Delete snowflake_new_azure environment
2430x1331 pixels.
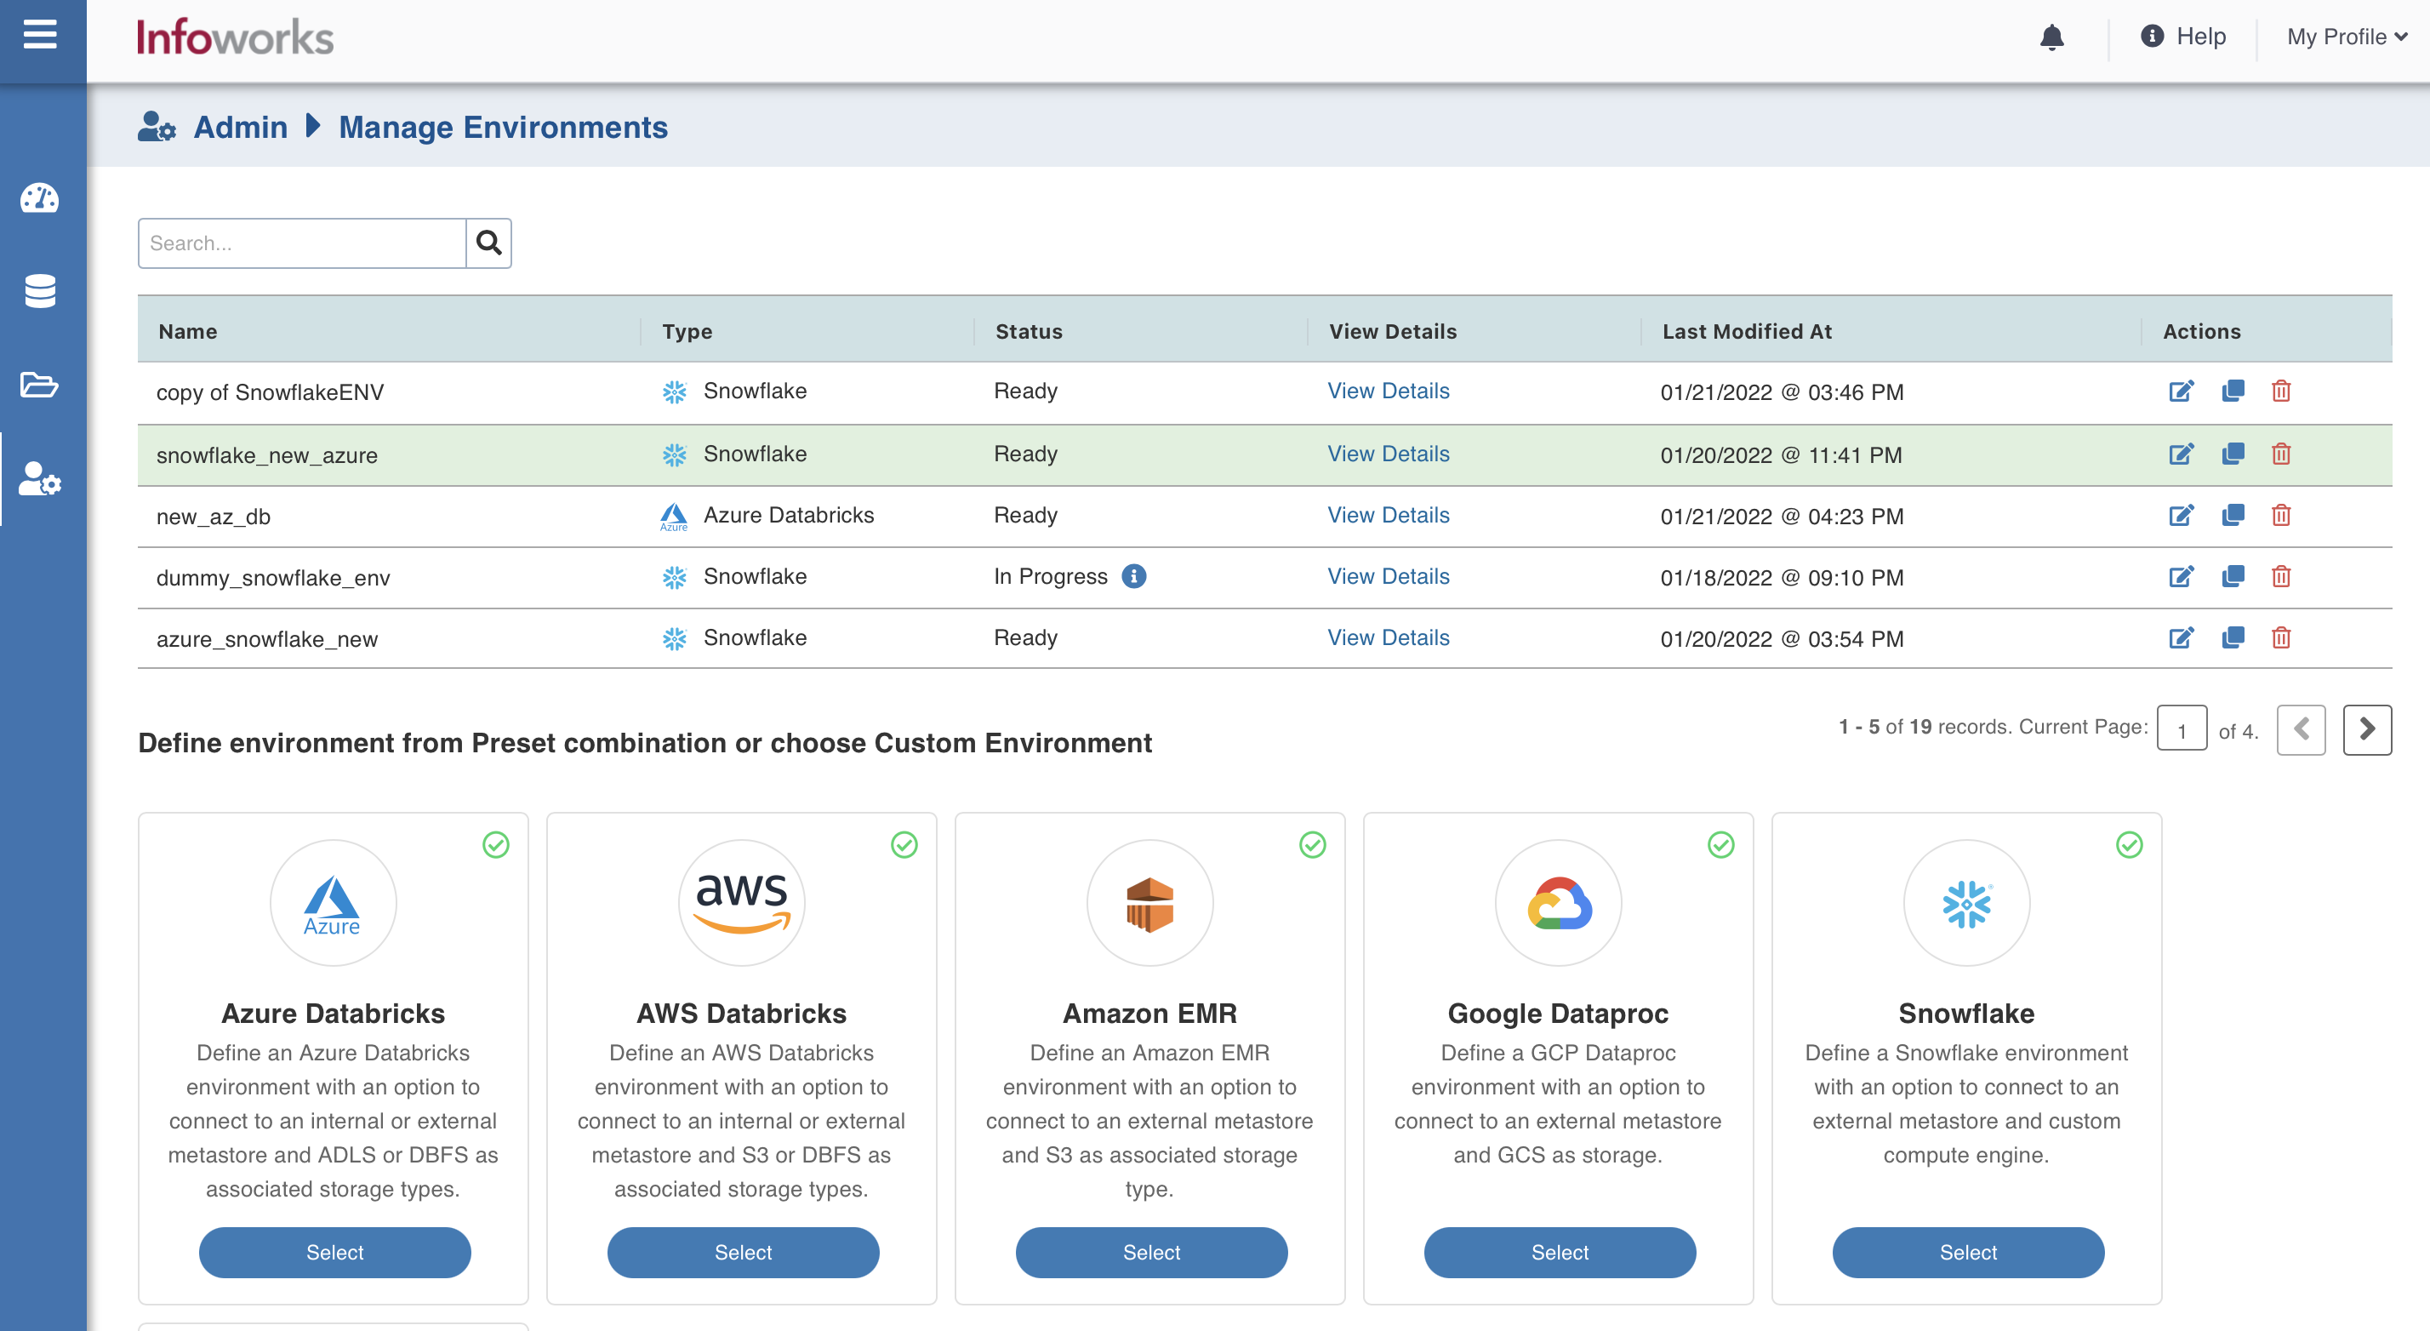2281,454
